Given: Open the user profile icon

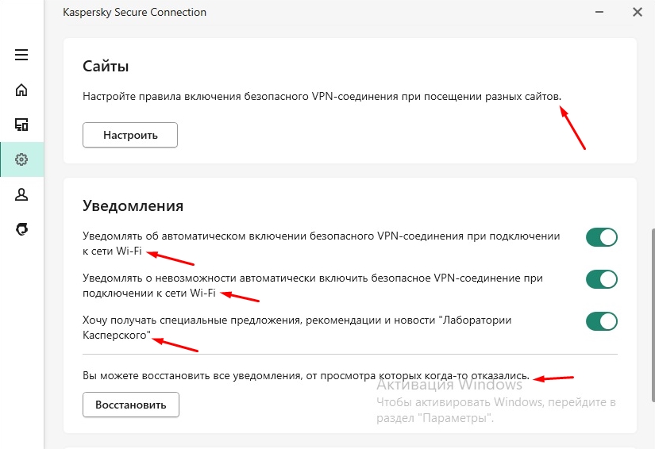Looking at the screenshot, I should 21,194.
